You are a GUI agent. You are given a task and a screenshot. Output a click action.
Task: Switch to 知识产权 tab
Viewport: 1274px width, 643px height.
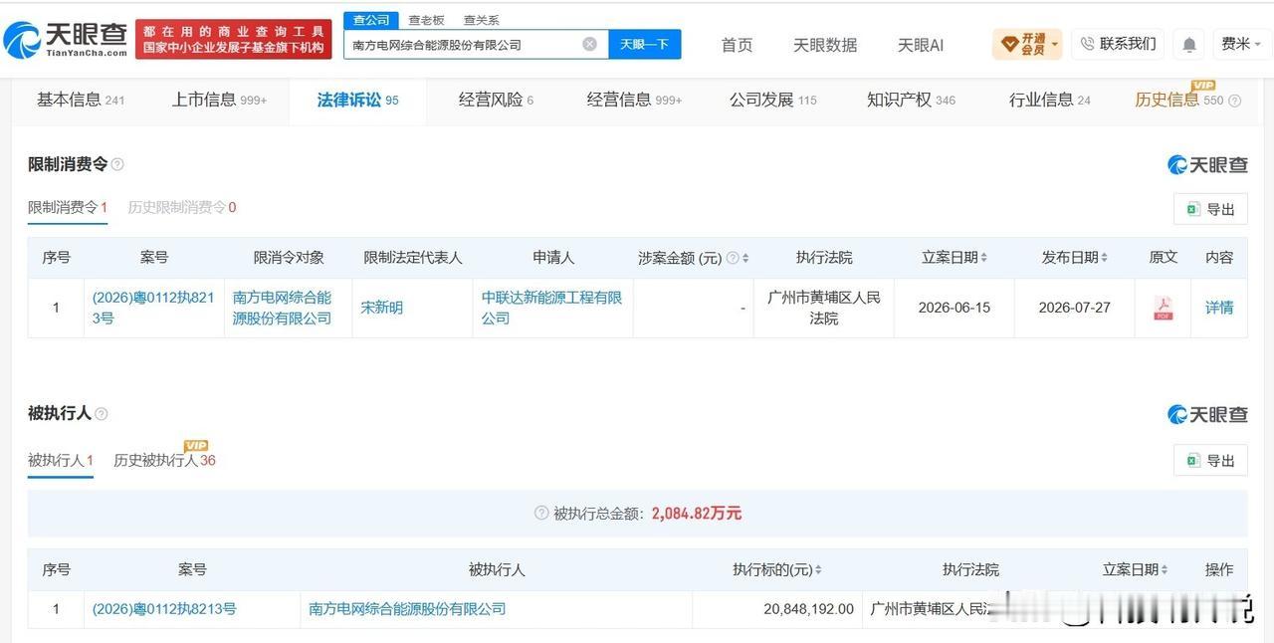pos(911,100)
